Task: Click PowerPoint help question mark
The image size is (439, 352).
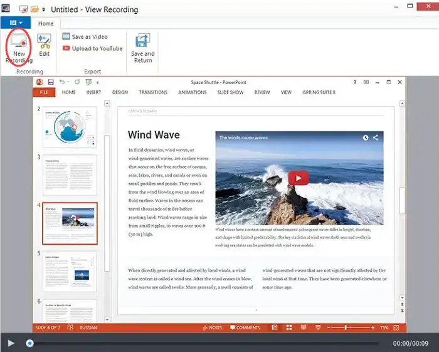Action: point(355,82)
